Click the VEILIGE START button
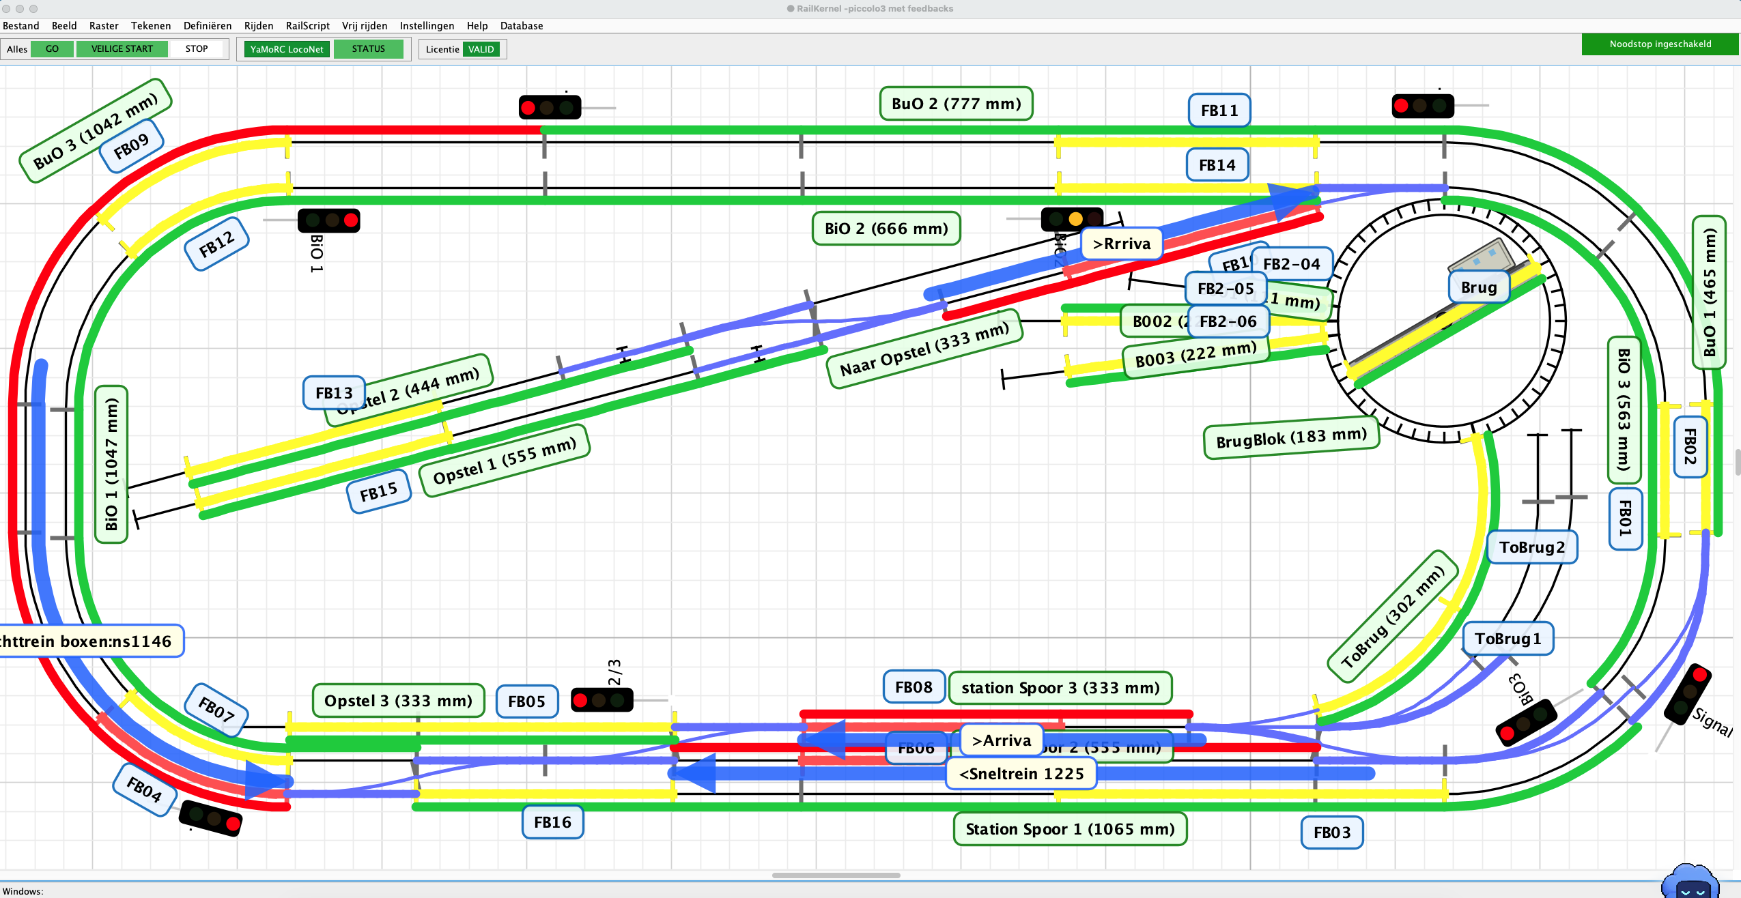 122,49
